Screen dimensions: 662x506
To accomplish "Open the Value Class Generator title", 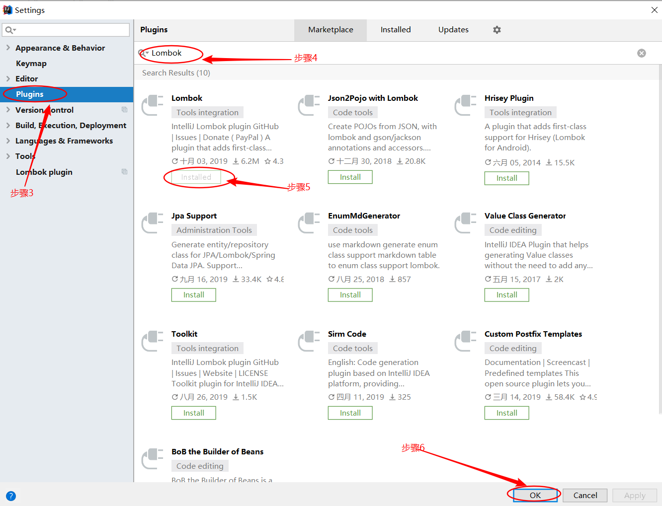I will click(x=525, y=216).
